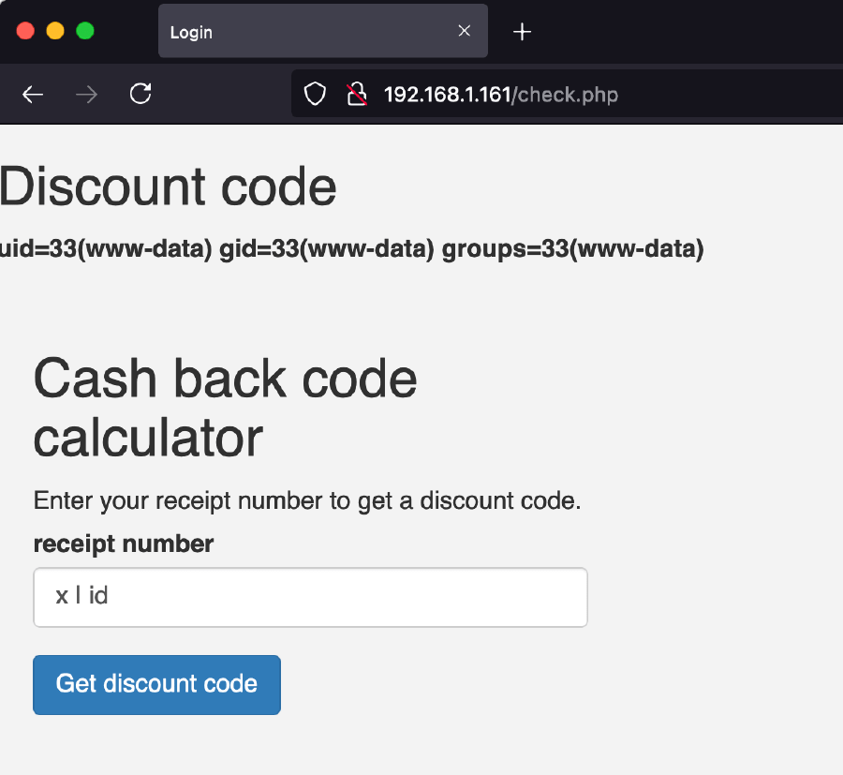843x775 pixels.
Task: Click the 192.168.1.161 host in the URL
Action: (447, 95)
